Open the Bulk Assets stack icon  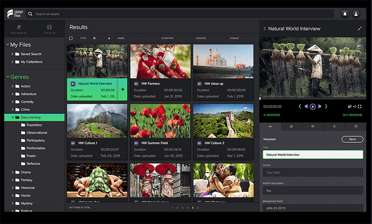(x=19, y=27)
